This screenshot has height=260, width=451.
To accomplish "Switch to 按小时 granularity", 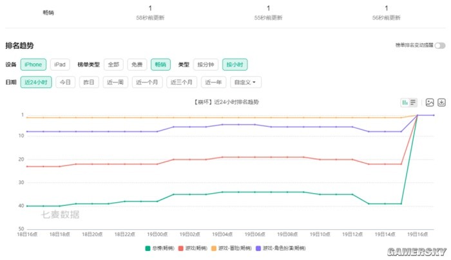I will coord(235,64).
